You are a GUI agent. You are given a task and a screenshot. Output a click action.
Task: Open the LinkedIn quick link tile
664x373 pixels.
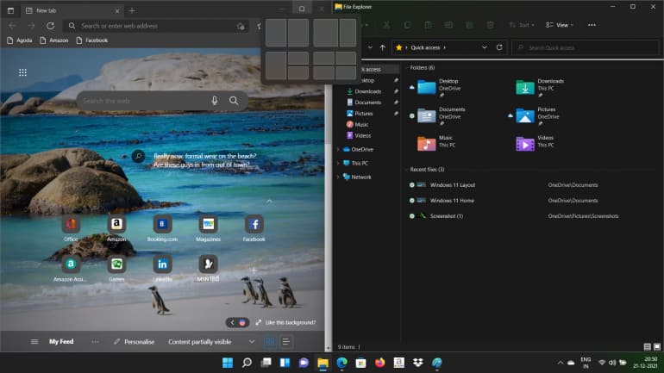click(161, 264)
